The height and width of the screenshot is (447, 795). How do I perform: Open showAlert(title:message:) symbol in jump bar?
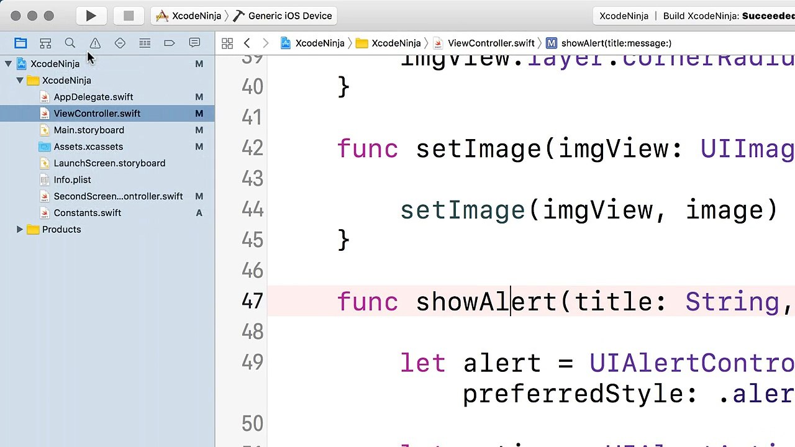click(x=609, y=43)
